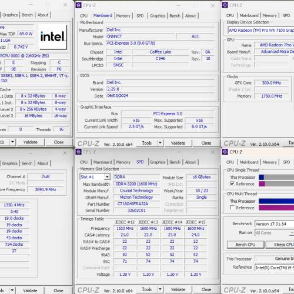Screen dimensions: 294x294
Task: Switch to CPU tab in Mainboard window
Action: tap(83, 16)
